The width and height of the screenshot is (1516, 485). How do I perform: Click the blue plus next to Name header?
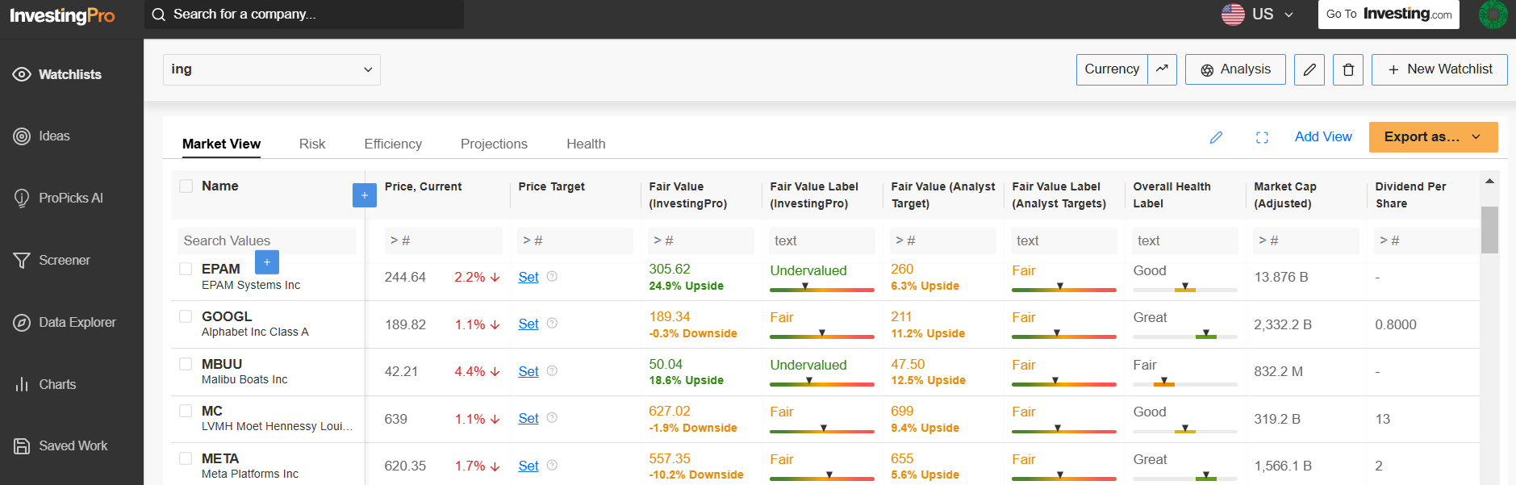pos(365,194)
